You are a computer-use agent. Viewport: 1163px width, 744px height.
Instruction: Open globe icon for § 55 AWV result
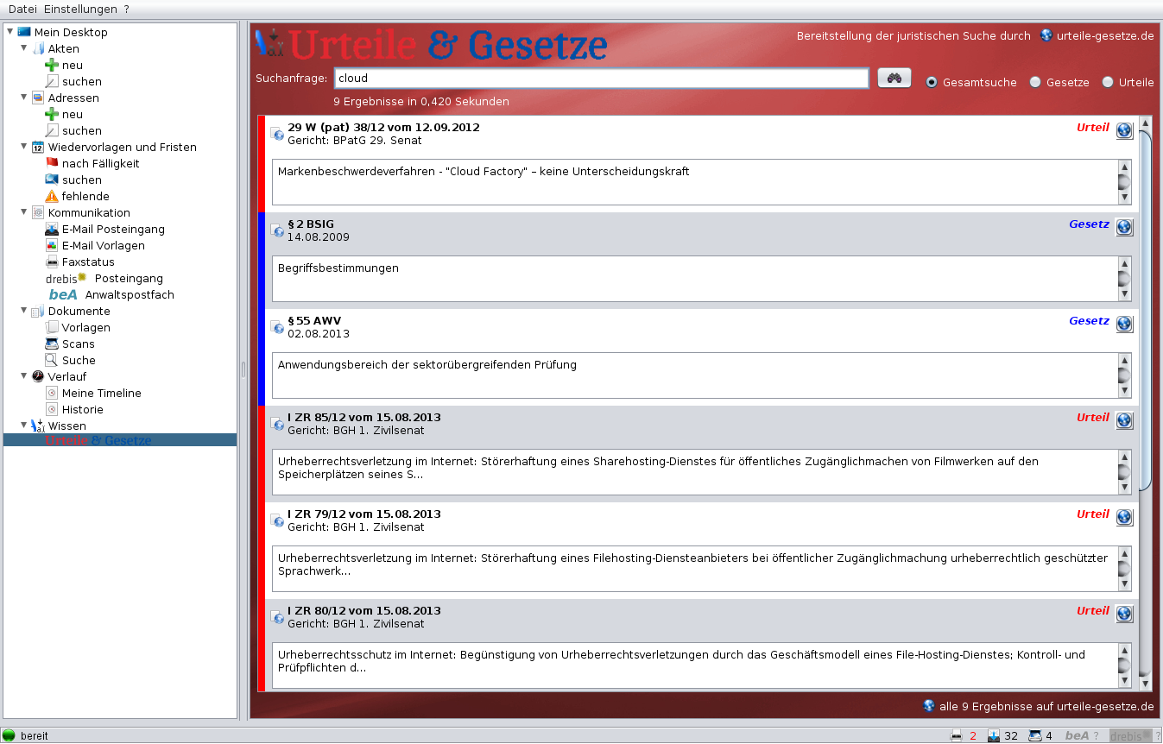point(1124,324)
